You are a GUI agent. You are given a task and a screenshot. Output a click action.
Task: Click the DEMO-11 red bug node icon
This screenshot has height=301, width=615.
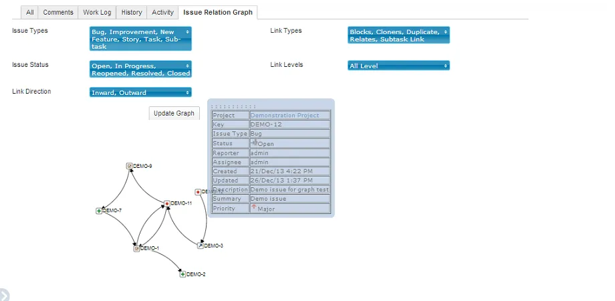coord(166,203)
